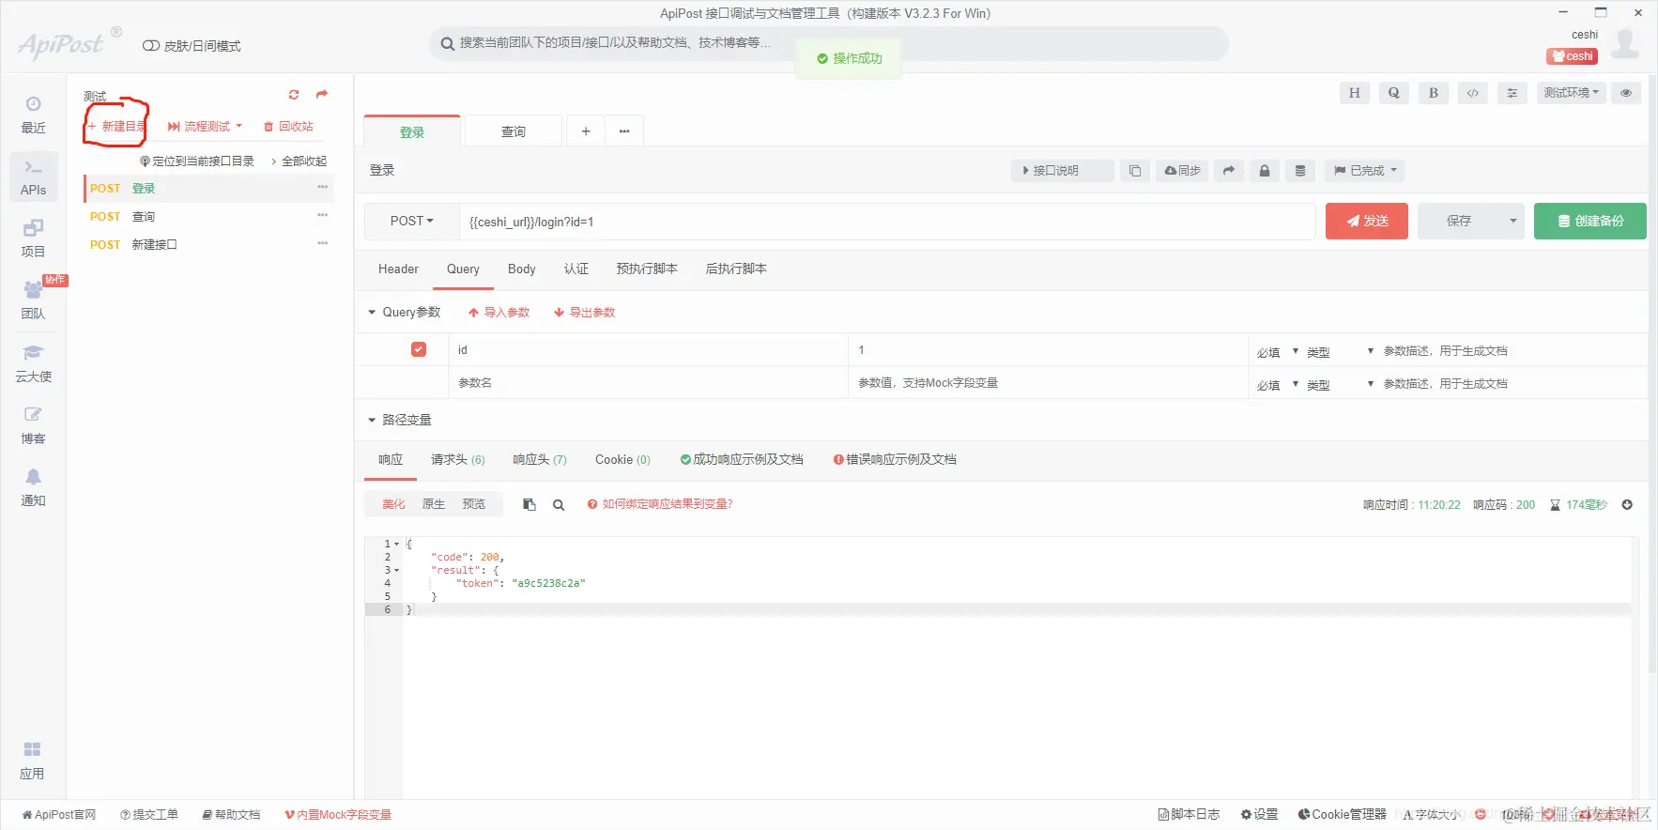Open the 最近 recent history sidebar icon
1658x830 pixels.
tap(33, 115)
